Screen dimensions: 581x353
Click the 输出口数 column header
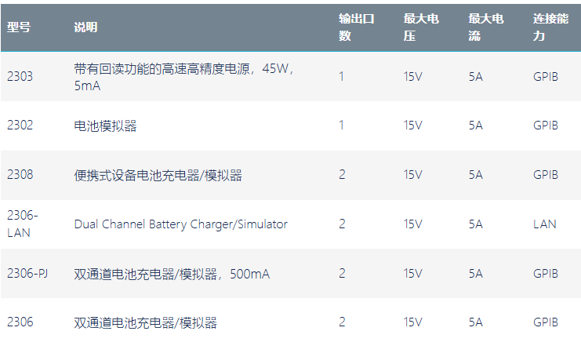coord(357,27)
